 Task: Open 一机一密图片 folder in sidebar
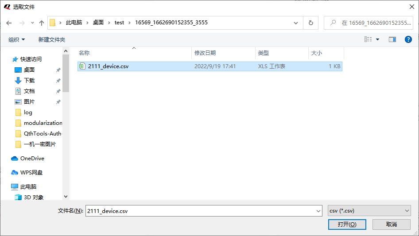click(35, 144)
